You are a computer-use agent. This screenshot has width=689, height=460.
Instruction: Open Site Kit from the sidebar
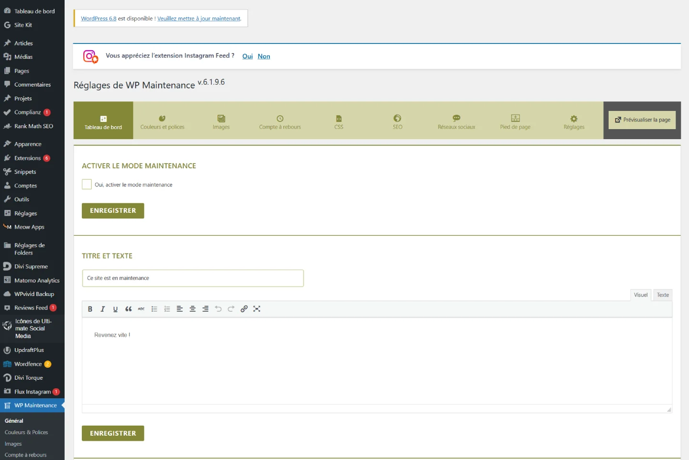tap(22, 25)
